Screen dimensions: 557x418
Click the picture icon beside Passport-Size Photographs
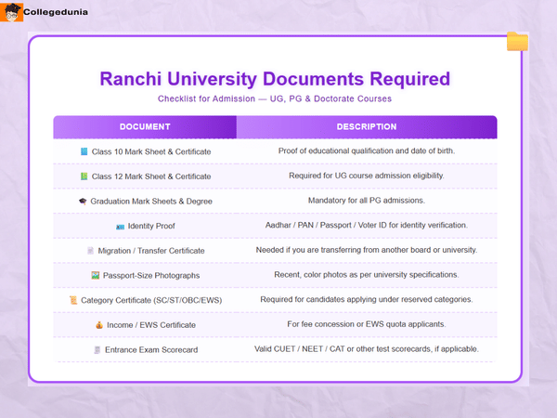coord(96,275)
